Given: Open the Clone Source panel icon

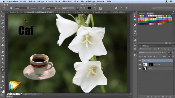Looking at the screenshot, I should [135, 40].
